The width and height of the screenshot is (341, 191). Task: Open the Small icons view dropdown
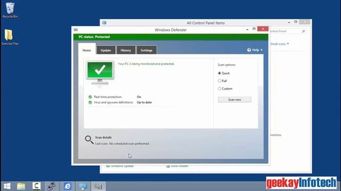(x=280, y=44)
